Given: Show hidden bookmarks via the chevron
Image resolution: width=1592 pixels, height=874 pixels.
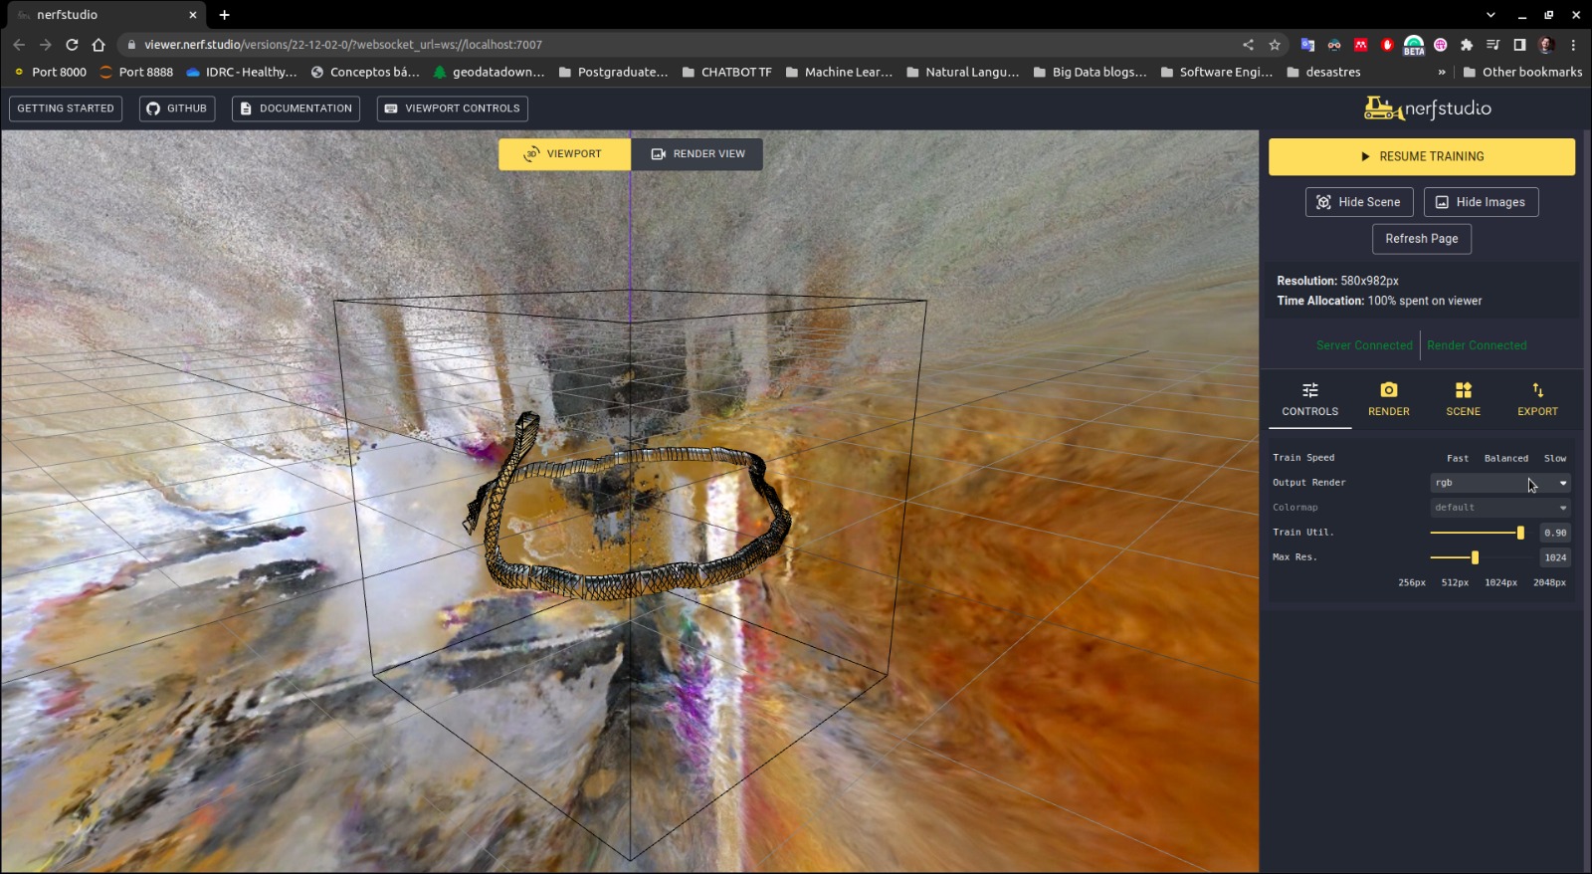Looking at the screenshot, I should [1442, 73].
